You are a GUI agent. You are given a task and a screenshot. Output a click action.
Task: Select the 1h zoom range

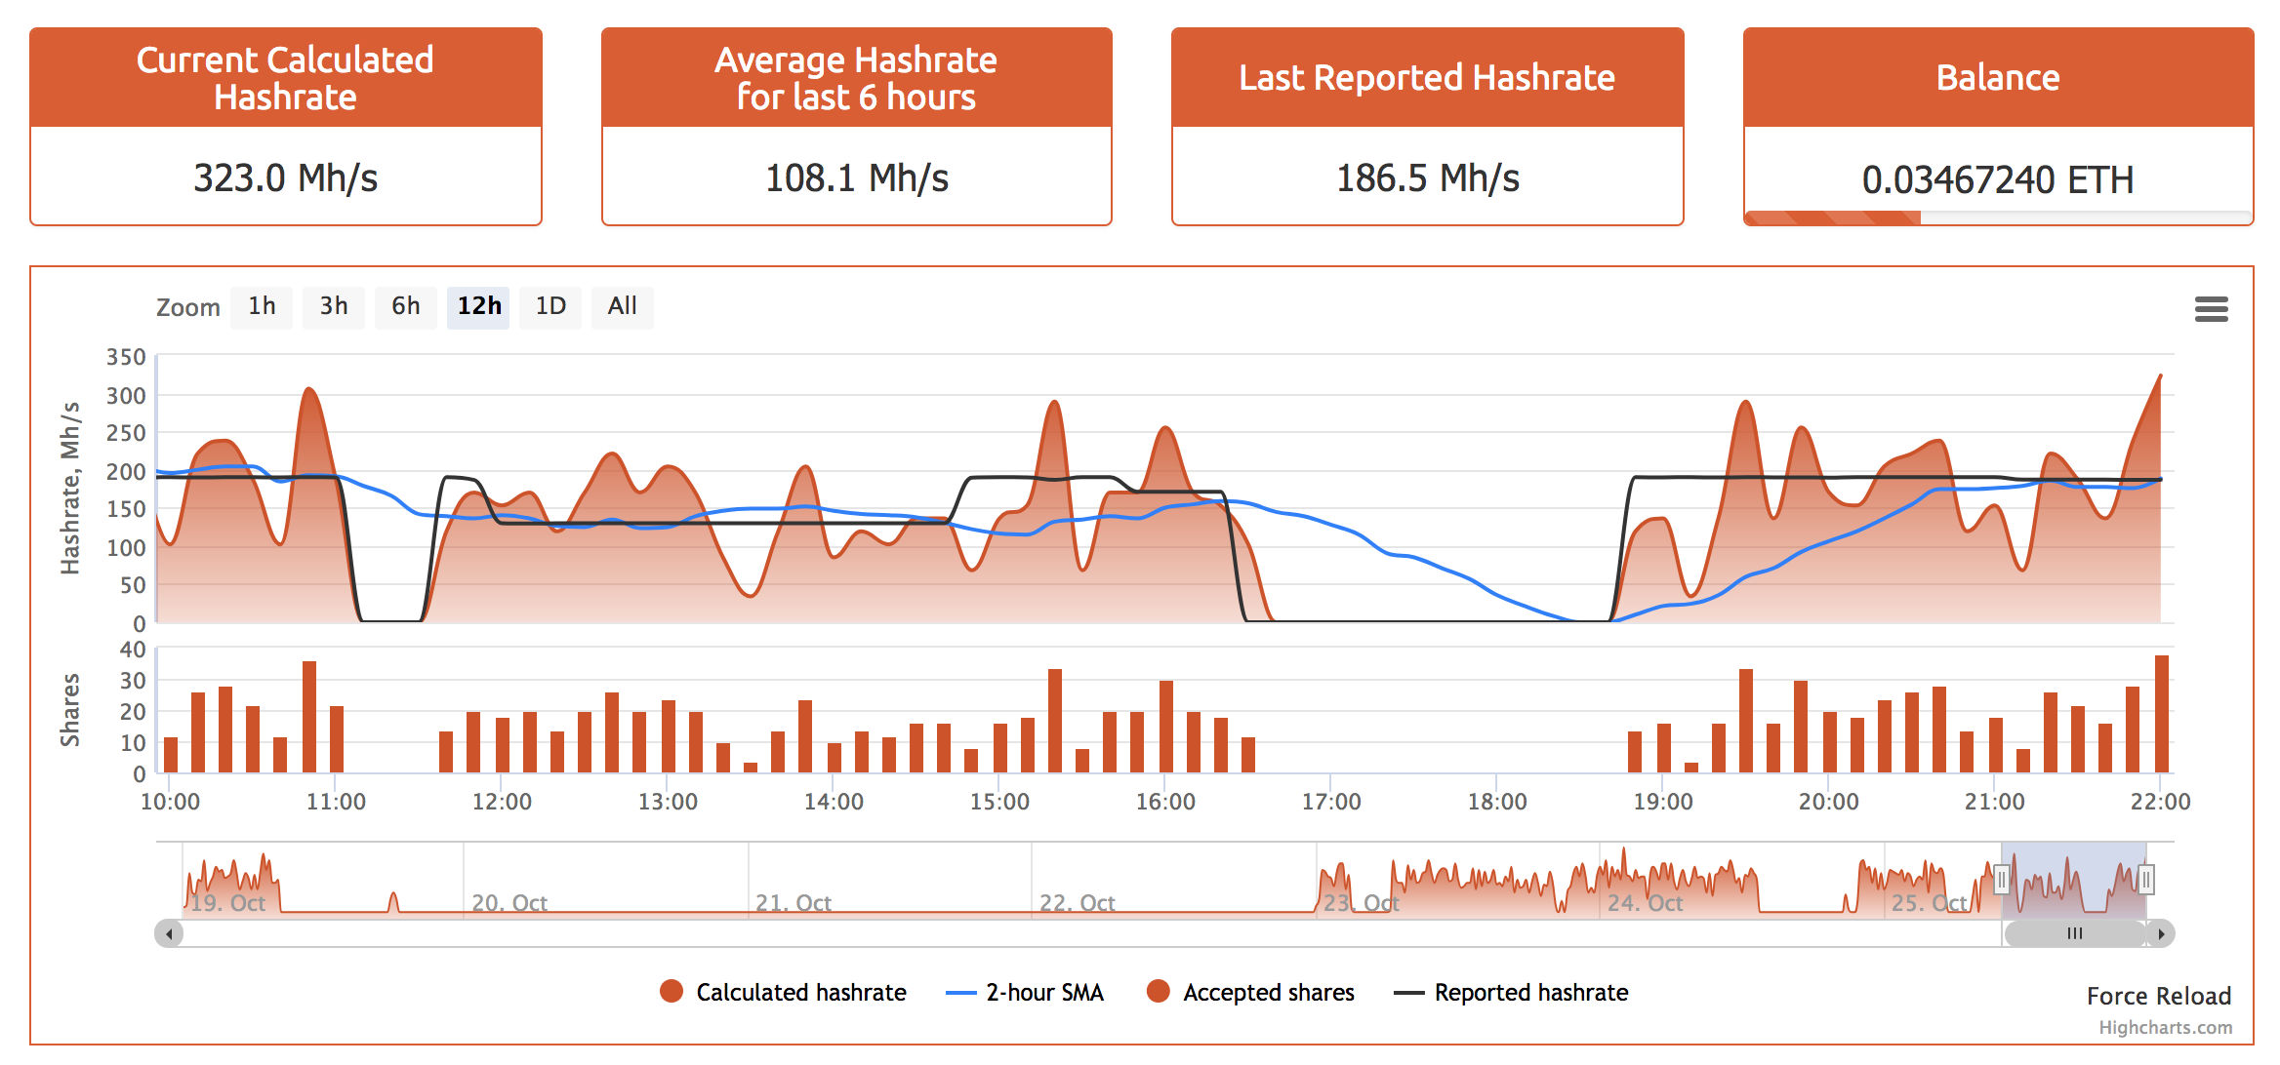pos(262,307)
